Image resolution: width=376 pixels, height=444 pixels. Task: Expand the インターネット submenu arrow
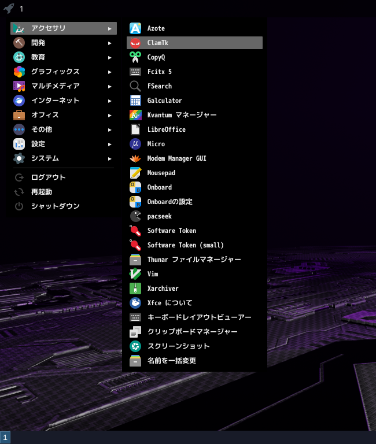[110, 101]
